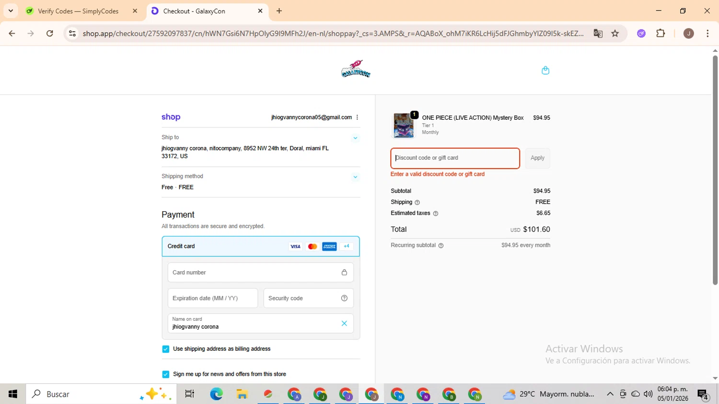
Task: Click the browser address bar URL
Action: coord(333,34)
